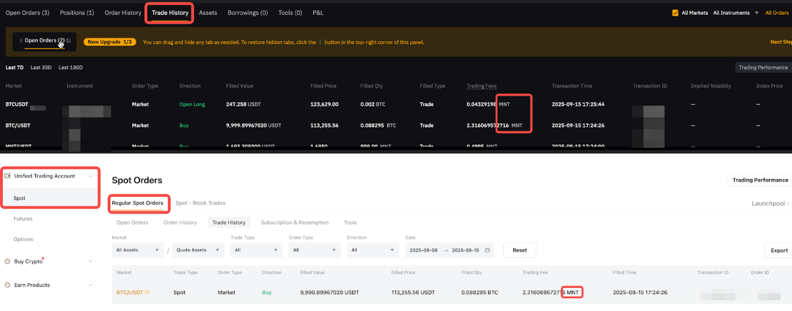Select the Last 30D time filter
This screenshot has height=311, width=792.
coord(41,67)
